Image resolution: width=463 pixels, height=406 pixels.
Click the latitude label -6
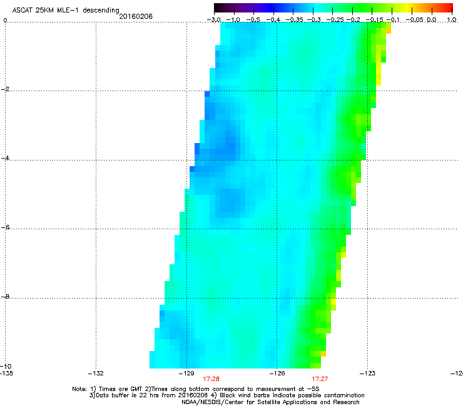coord(5,227)
